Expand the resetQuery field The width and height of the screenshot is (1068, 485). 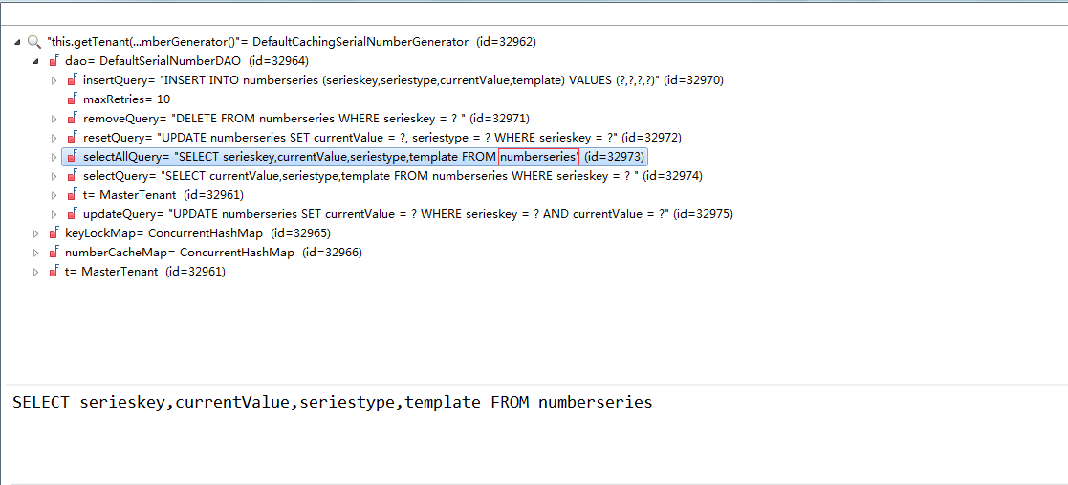(x=54, y=138)
